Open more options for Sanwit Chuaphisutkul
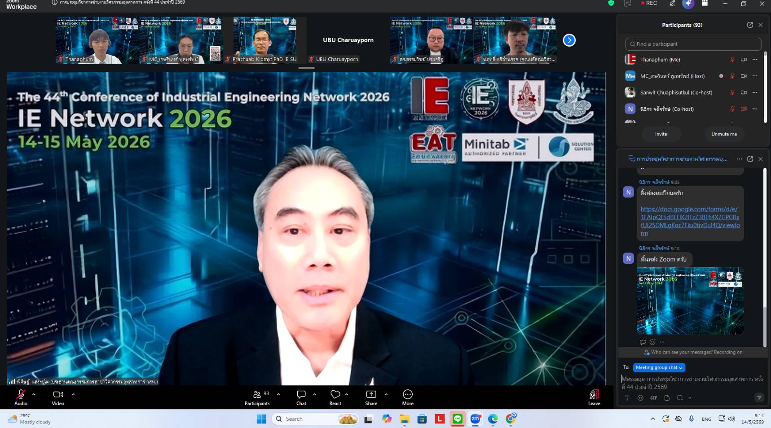 point(755,92)
